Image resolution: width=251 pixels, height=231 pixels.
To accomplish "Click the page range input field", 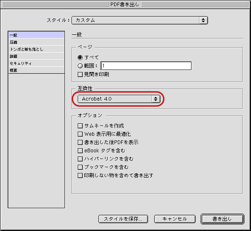I will (146, 66).
